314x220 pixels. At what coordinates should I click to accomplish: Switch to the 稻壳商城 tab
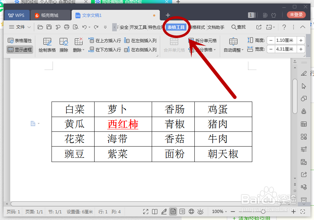click(48, 15)
